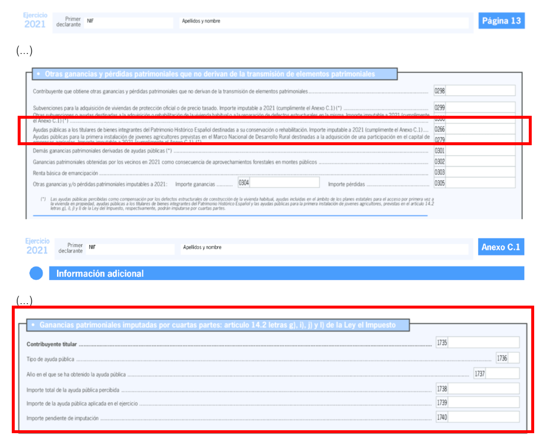Click the Anexo C.1 badge
The width and height of the screenshot is (544, 442).
click(x=500, y=247)
